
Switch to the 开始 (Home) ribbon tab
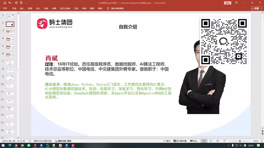coord(14,8)
